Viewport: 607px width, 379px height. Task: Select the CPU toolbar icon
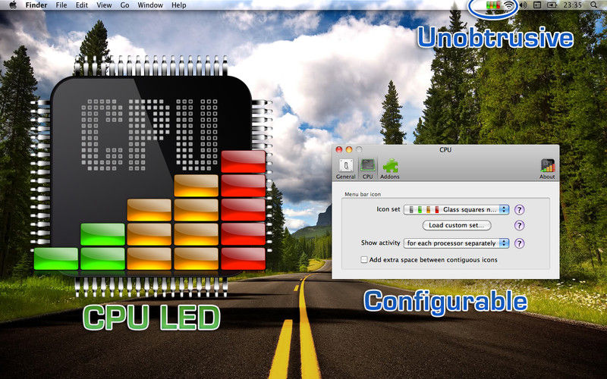point(367,169)
